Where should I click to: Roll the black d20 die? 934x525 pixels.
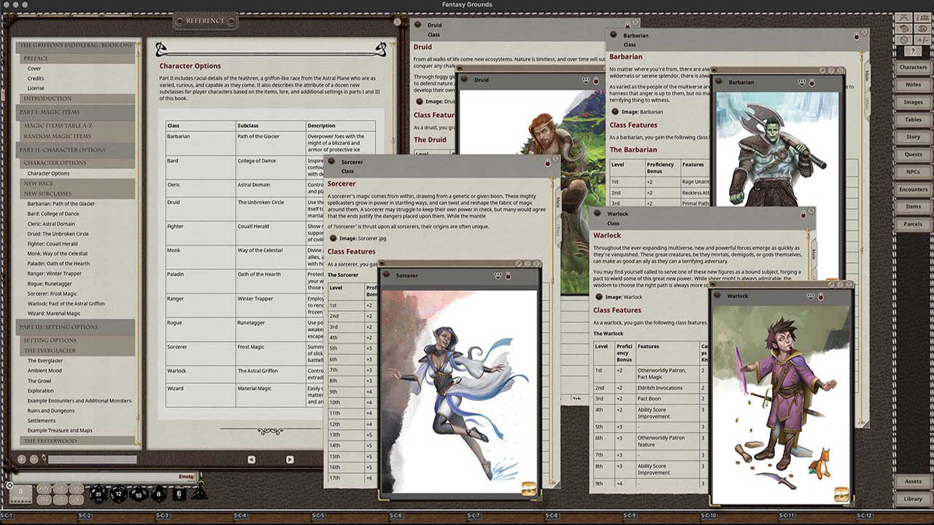[98, 494]
